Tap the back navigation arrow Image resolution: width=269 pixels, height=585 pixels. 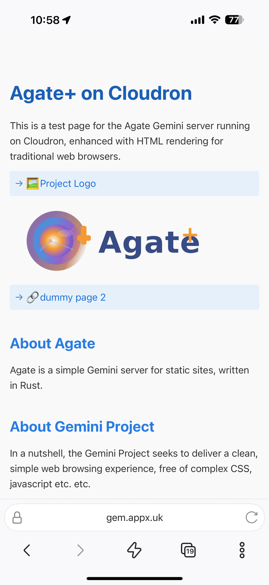tap(27, 550)
